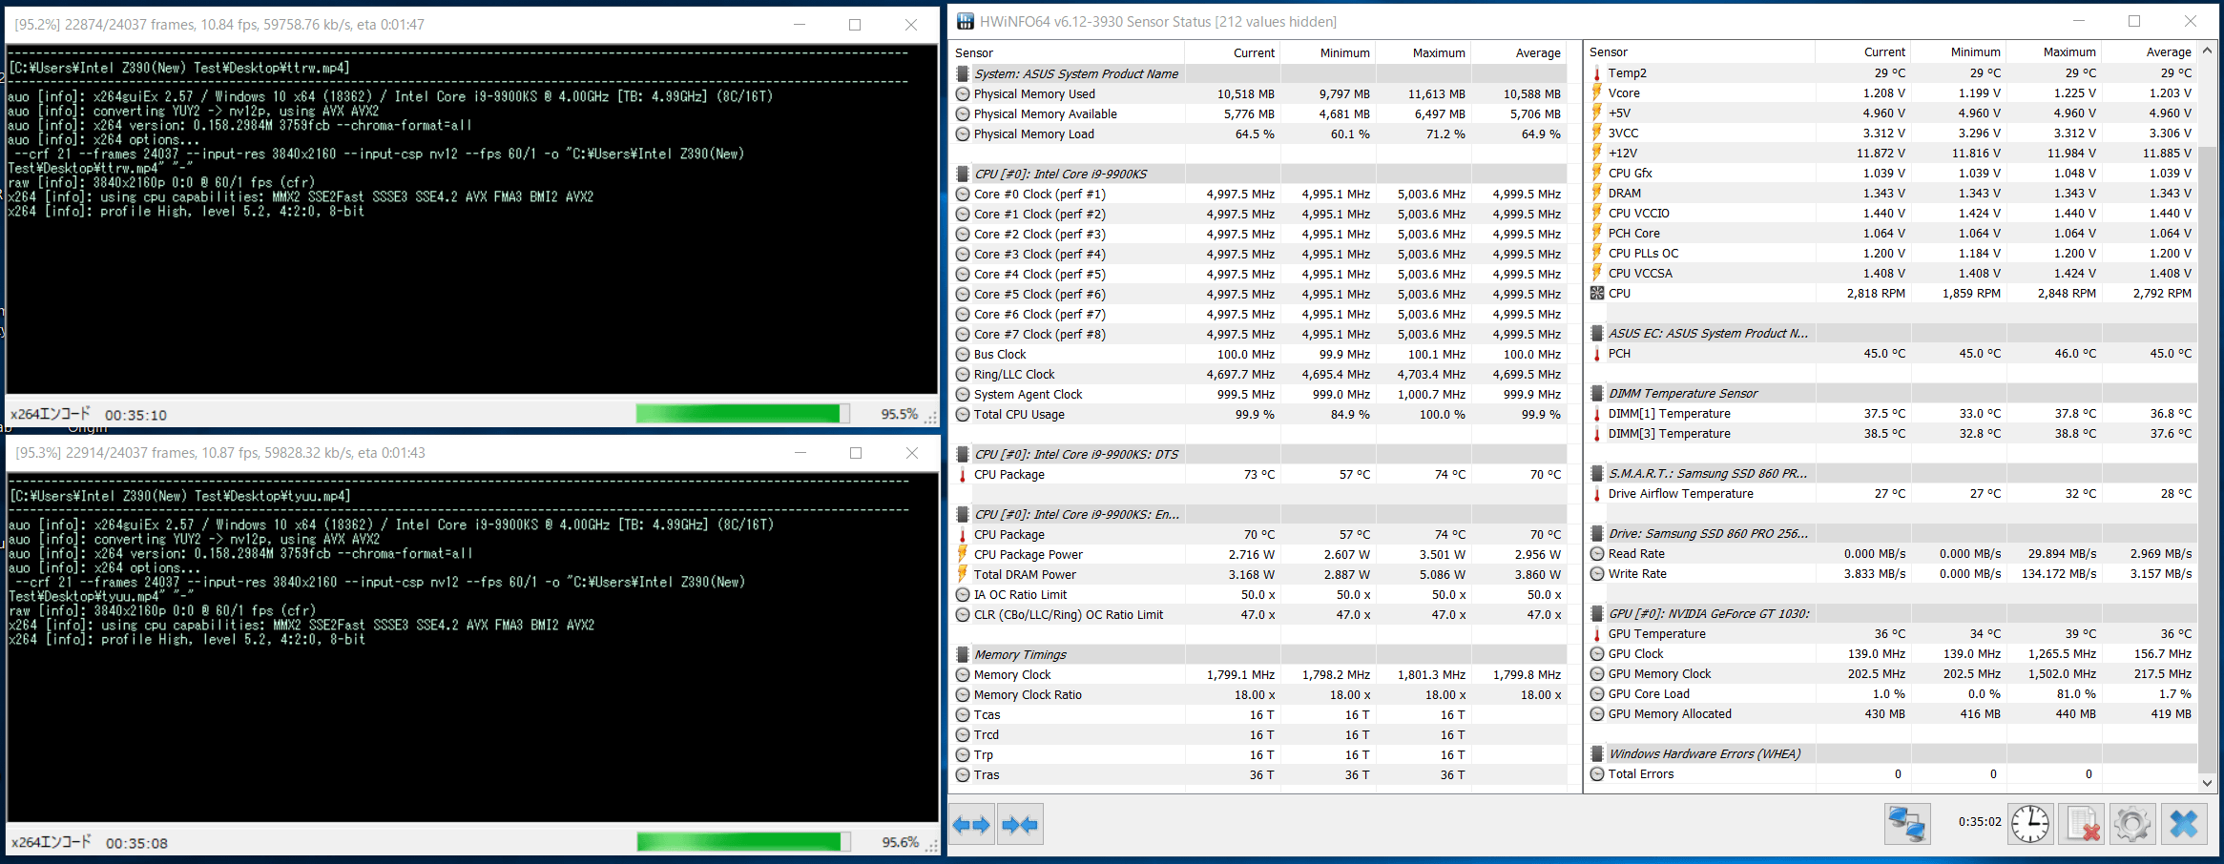Click the clock icon to reset elapsed time
The width and height of the screenshot is (2224, 864).
(x=2030, y=824)
